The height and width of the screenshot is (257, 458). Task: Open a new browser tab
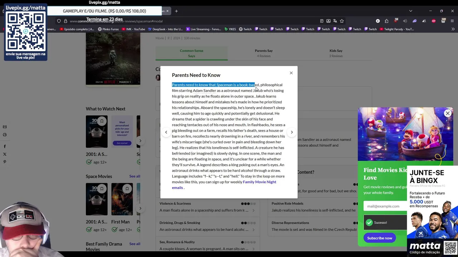coord(176,11)
